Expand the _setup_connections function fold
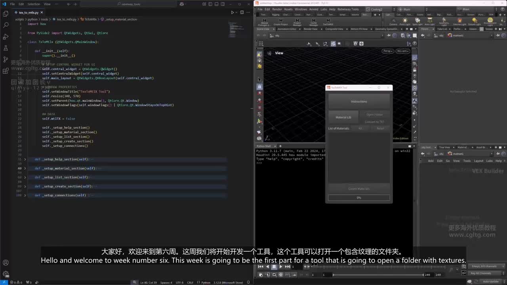 pyautogui.click(x=25, y=195)
